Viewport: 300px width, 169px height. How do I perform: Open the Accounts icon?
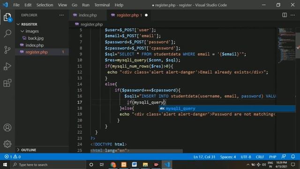(7, 127)
